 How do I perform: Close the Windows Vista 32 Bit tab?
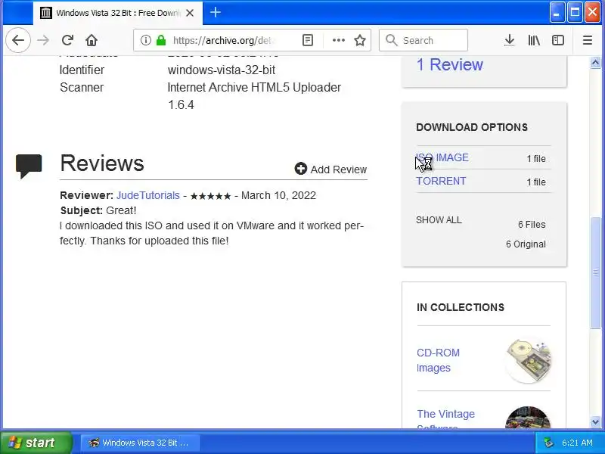pos(190,13)
